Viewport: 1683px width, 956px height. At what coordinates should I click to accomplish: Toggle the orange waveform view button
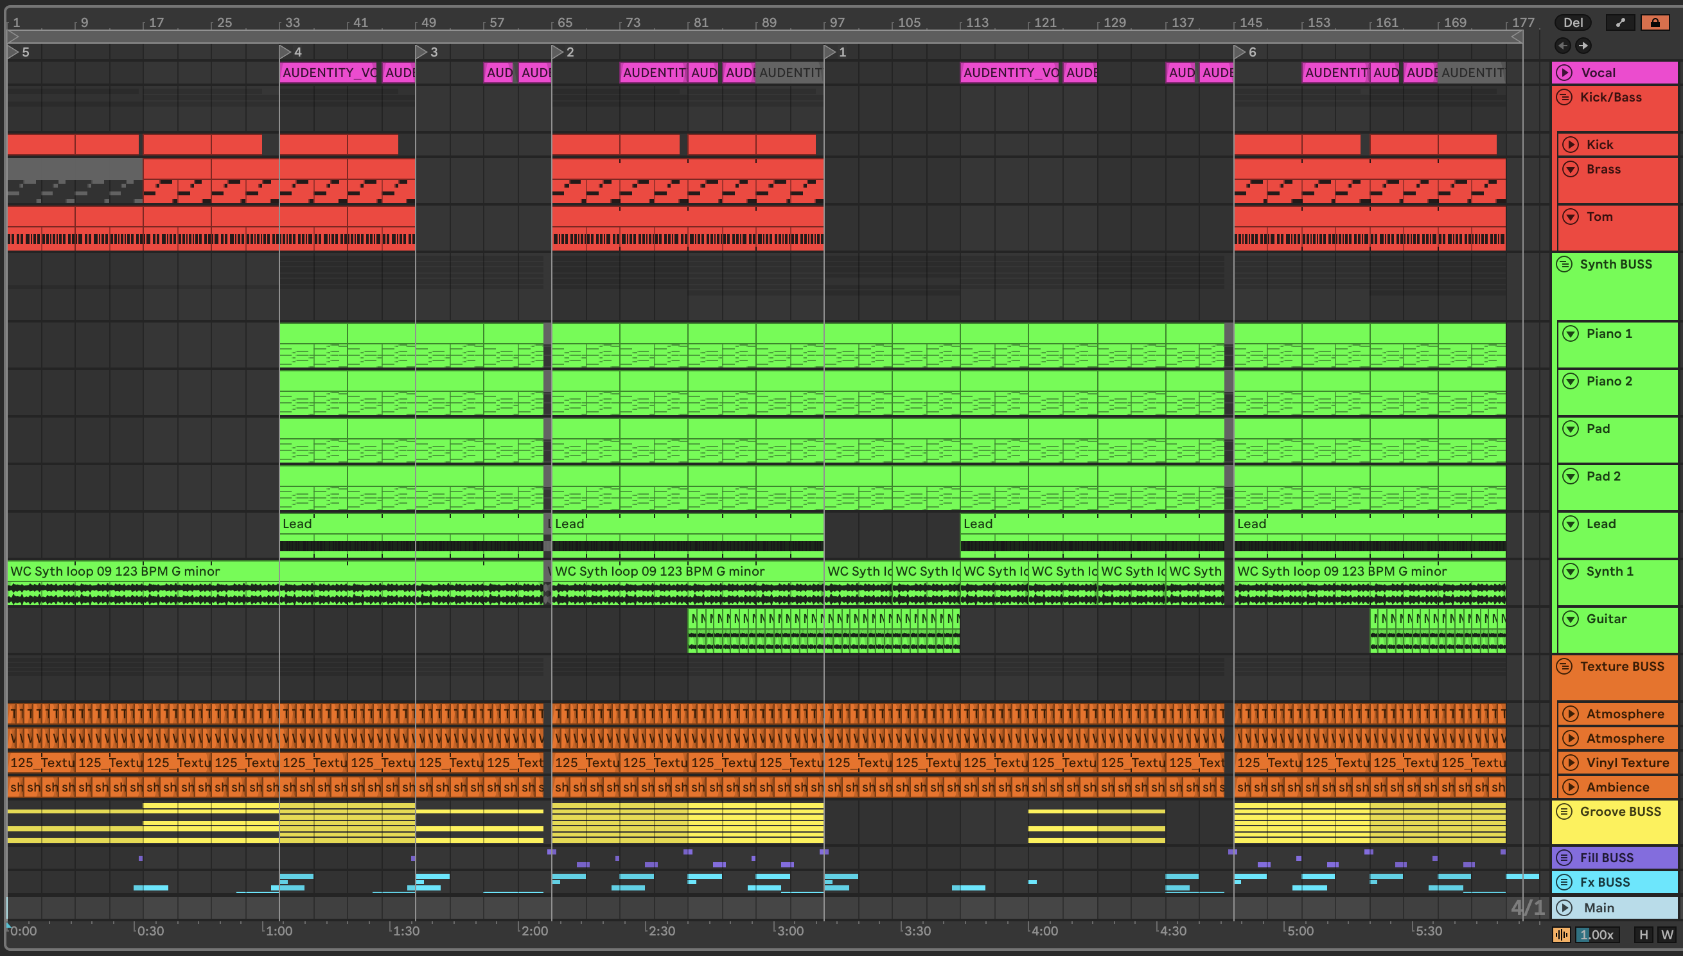[x=1562, y=934]
